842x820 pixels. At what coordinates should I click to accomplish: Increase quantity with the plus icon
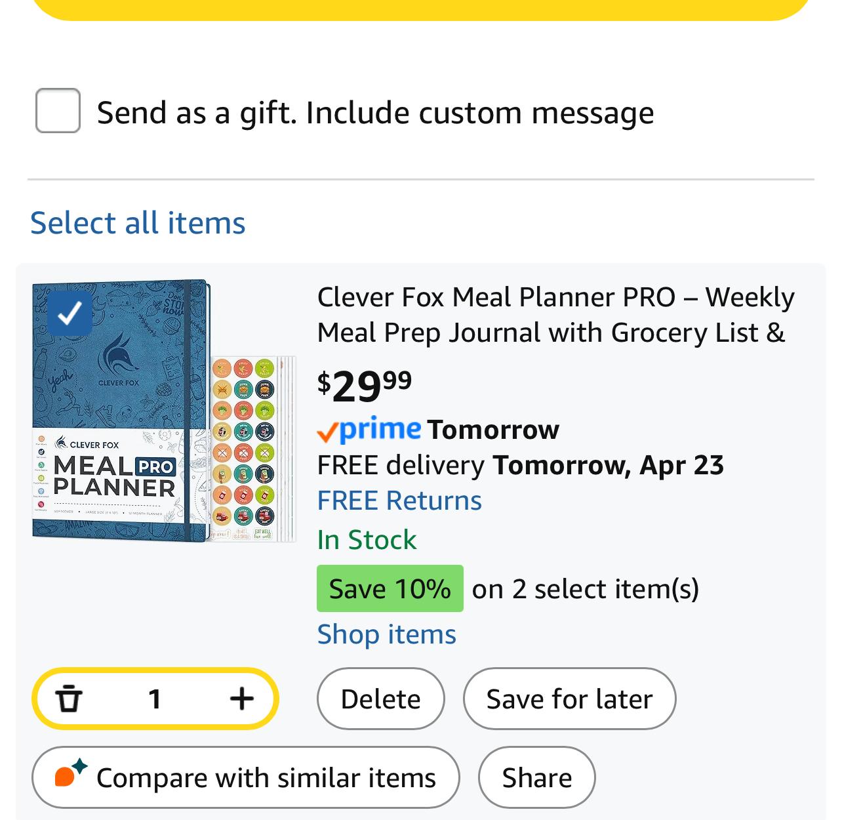241,699
